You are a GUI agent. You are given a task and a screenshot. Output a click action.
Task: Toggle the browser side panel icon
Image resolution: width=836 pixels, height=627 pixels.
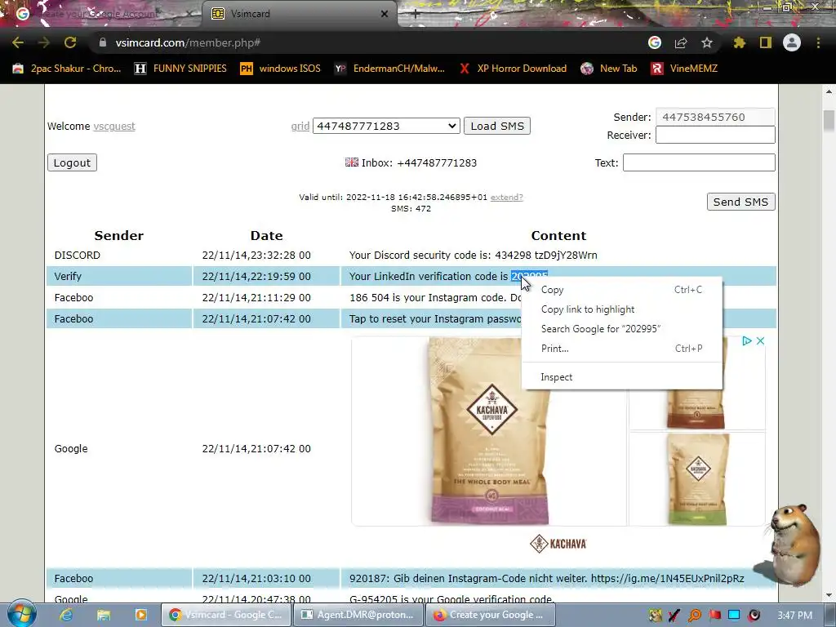click(x=766, y=42)
